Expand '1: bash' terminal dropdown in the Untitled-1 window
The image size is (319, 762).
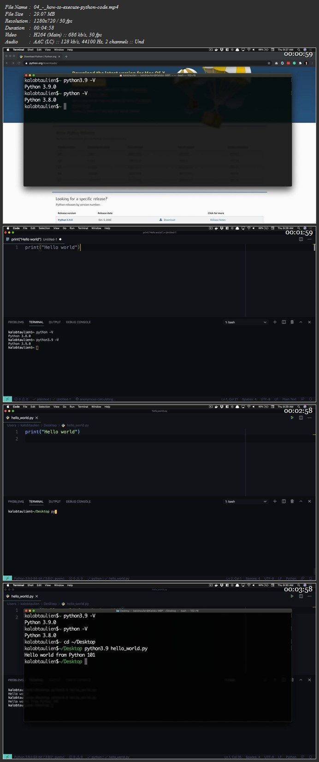(246, 322)
